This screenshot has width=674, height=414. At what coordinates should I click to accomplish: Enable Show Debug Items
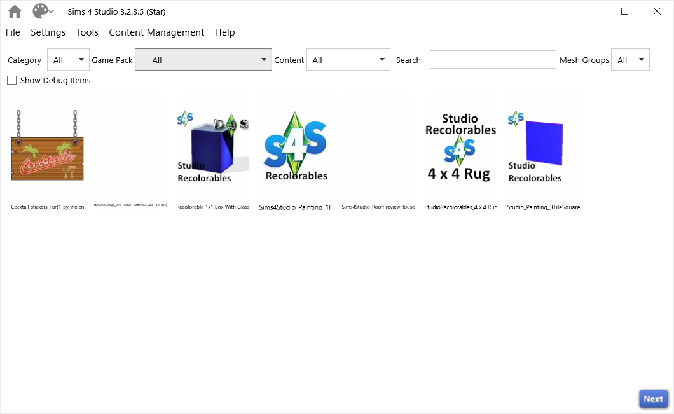10,80
